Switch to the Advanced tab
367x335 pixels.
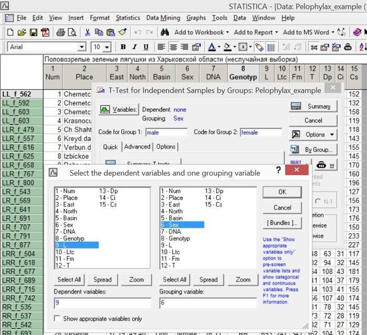tap(137, 147)
